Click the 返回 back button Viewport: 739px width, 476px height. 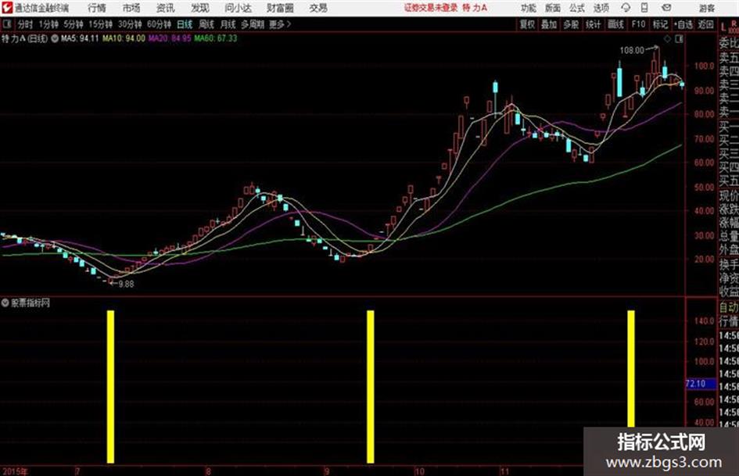705,24
